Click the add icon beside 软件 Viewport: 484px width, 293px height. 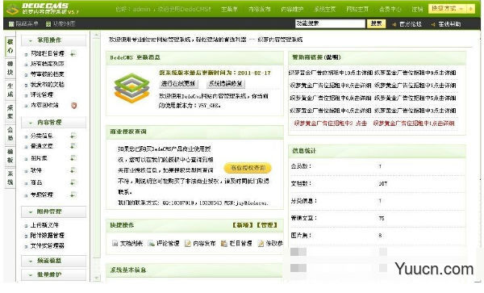click(x=73, y=170)
